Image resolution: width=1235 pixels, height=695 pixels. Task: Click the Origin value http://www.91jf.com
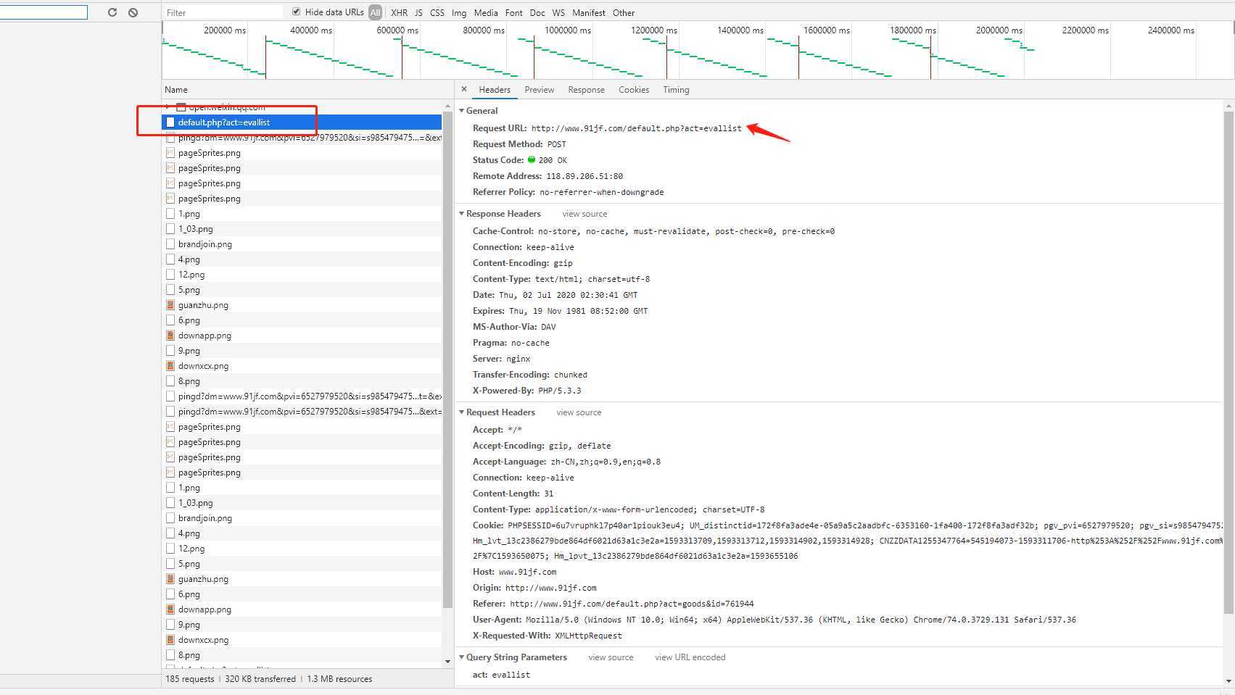click(551, 588)
